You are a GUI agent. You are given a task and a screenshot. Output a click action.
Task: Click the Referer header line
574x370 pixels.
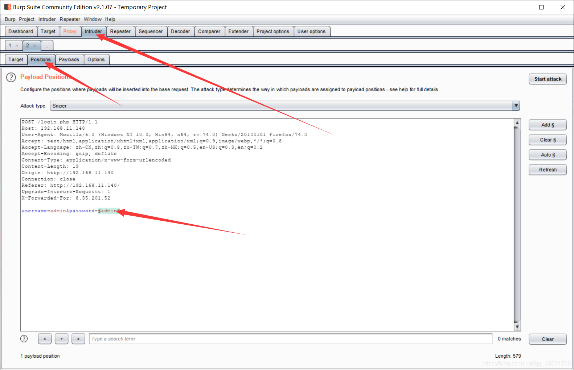tap(70, 186)
